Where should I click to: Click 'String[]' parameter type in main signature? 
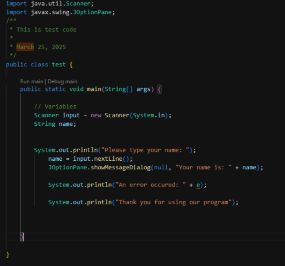pyautogui.click(x=119, y=89)
